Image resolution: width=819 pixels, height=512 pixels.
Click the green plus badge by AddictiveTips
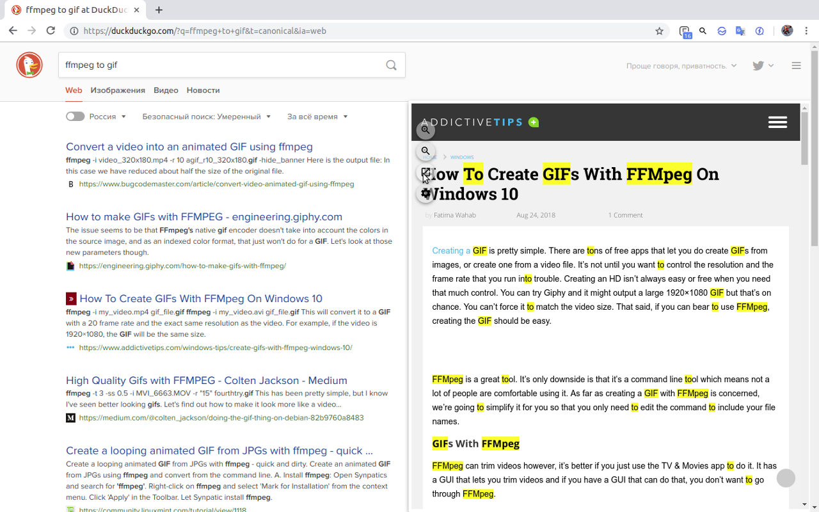(534, 122)
